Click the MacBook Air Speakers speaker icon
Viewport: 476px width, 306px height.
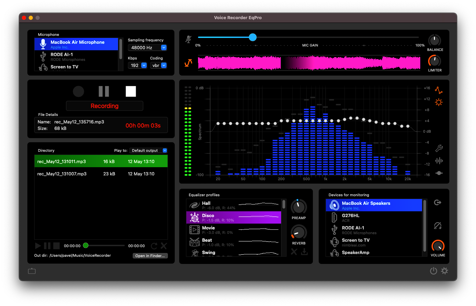pyautogui.click(x=334, y=205)
